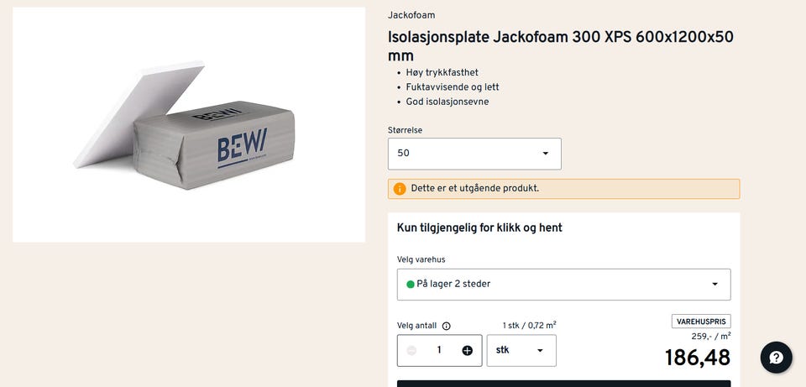Click the quantity input field showing 1

[439, 351]
